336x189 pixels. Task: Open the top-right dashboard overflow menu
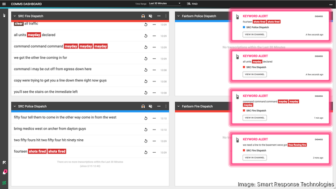click(x=331, y=4)
